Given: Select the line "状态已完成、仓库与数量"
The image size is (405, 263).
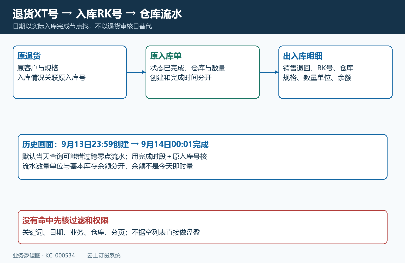Looking at the screenshot, I should (x=188, y=68).
